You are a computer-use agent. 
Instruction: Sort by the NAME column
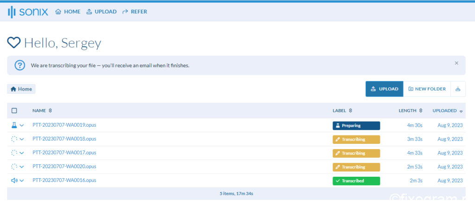point(42,110)
